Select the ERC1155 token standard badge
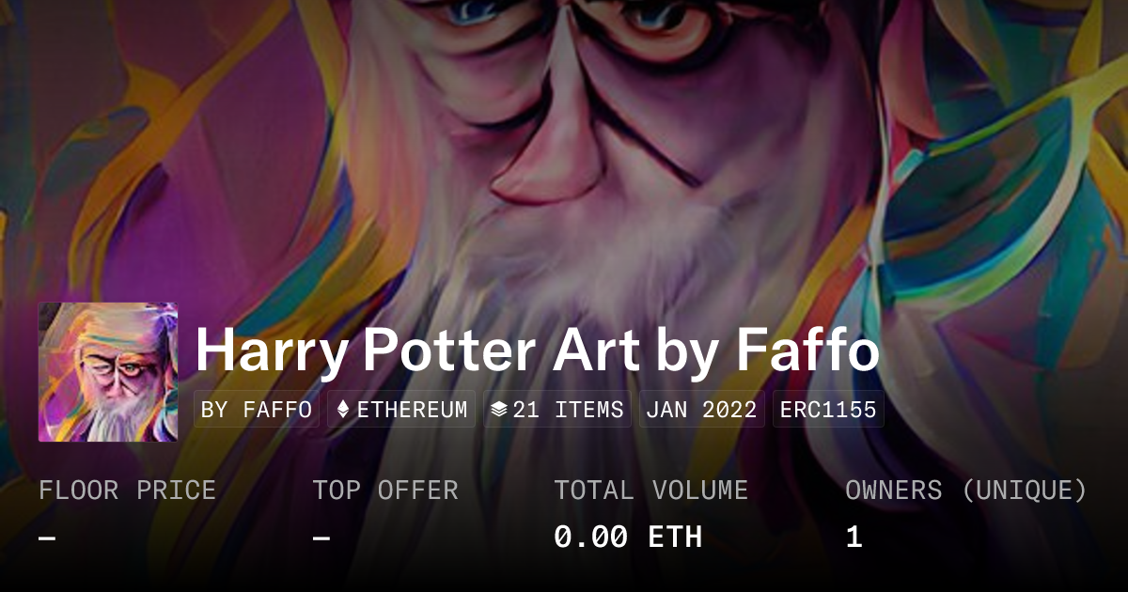Viewport: 1128px width, 592px height. (x=828, y=410)
